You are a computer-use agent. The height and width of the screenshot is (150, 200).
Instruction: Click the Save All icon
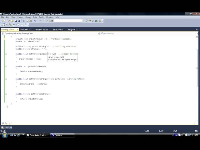click(x=19, y=21)
